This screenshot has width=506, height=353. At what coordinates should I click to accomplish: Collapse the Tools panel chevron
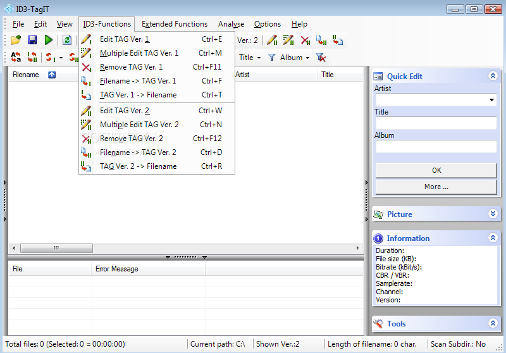click(493, 323)
